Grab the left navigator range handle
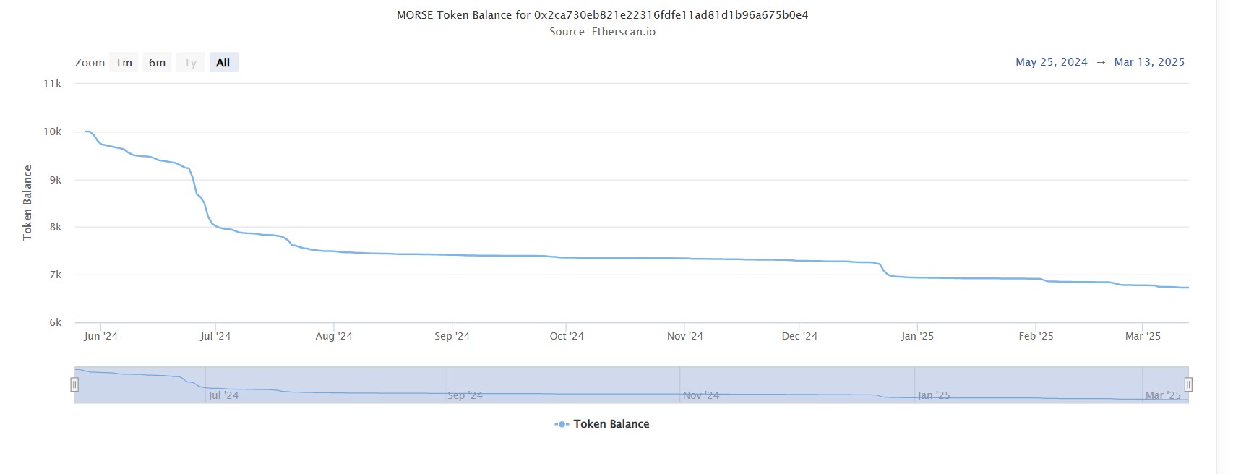The height and width of the screenshot is (474, 1254). pos(74,385)
